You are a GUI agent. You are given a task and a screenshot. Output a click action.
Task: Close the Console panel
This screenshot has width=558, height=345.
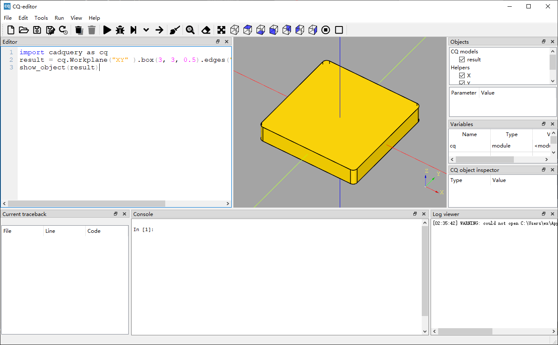[424, 214]
